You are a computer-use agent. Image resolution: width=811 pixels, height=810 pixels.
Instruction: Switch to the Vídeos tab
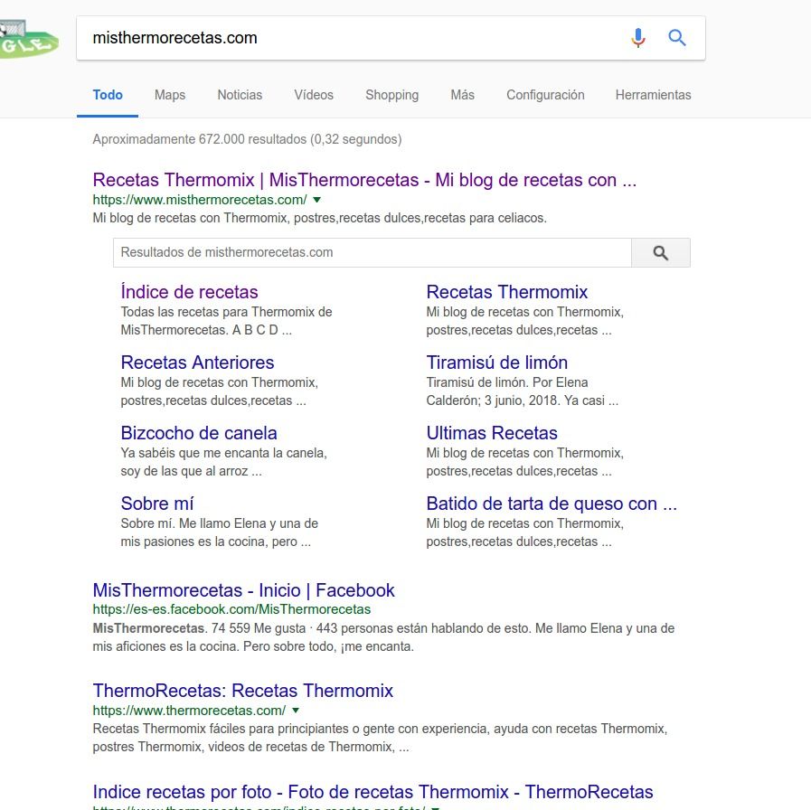pyautogui.click(x=314, y=95)
